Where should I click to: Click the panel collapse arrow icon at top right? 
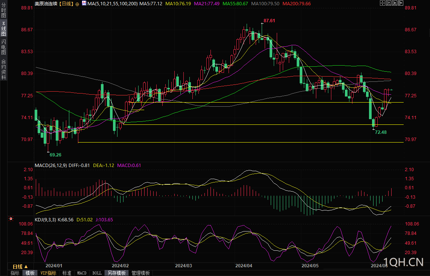point(401,3)
